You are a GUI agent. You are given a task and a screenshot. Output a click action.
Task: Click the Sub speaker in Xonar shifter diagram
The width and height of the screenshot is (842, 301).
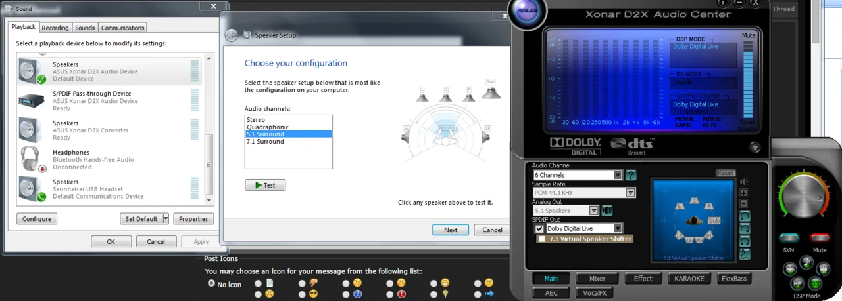tap(714, 221)
